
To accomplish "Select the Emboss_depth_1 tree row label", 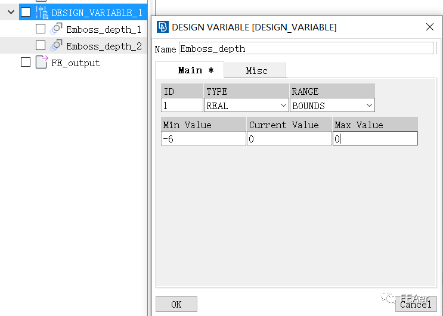I will click(104, 29).
